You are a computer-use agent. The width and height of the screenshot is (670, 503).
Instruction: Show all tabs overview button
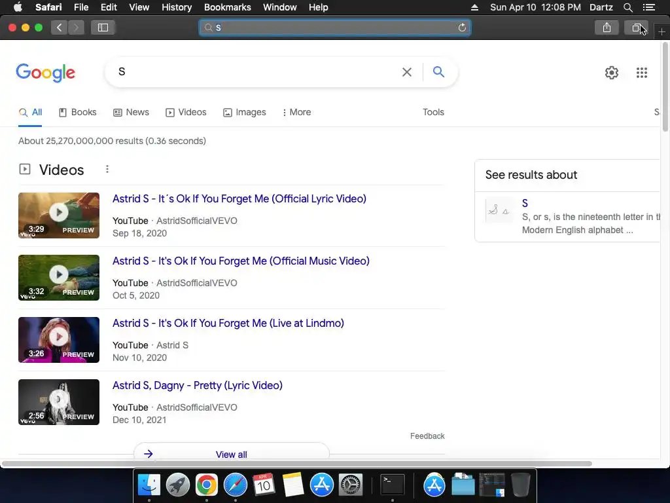[636, 28]
